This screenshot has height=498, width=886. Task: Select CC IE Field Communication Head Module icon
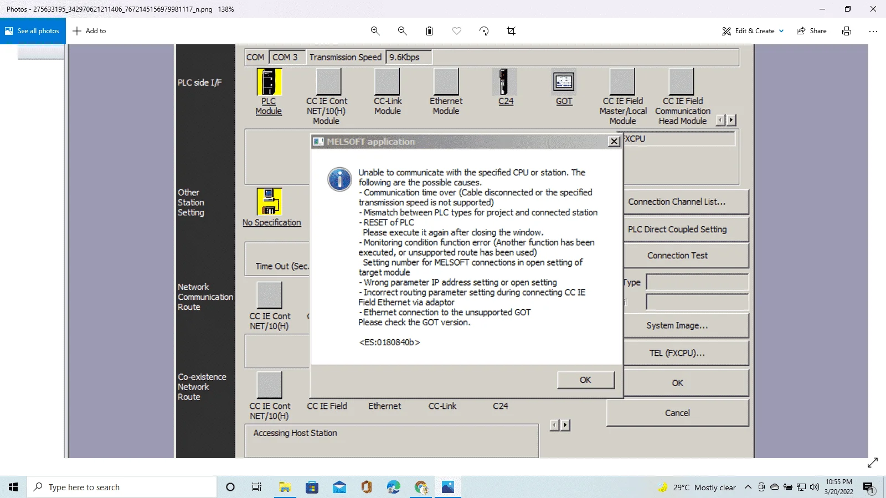point(681,82)
